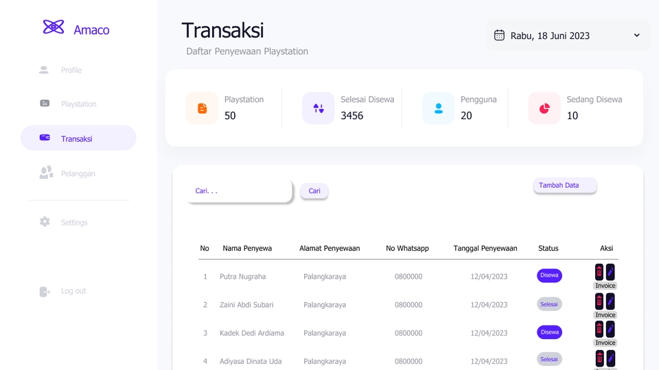Click Selesai status badge for Adiyasa Dinata Uda
The width and height of the screenshot is (659, 370).
(549, 359)
